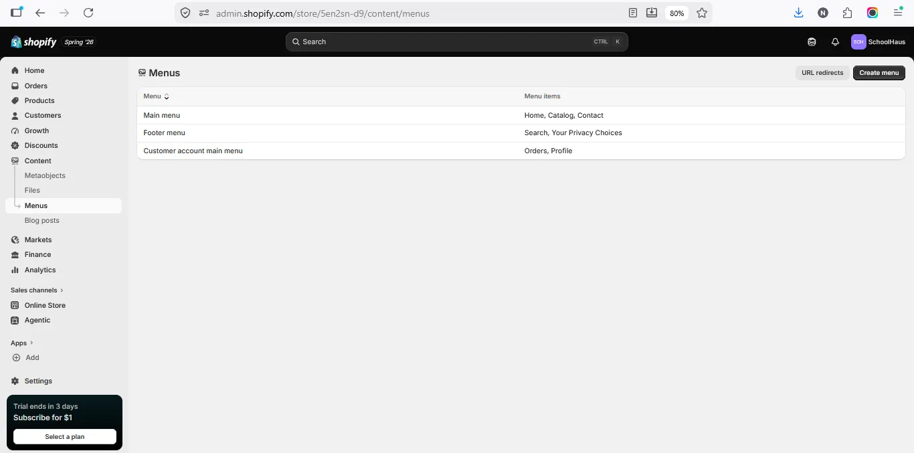Click the Products tag icon
Image resolution: width=914 pixels, height=453 pixels.
click(x=15, y=100)
